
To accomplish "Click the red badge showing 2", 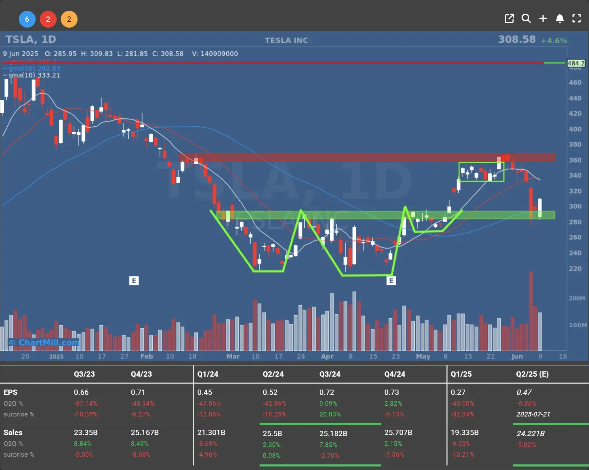I will pyautogui.click(x=48, y=19).
